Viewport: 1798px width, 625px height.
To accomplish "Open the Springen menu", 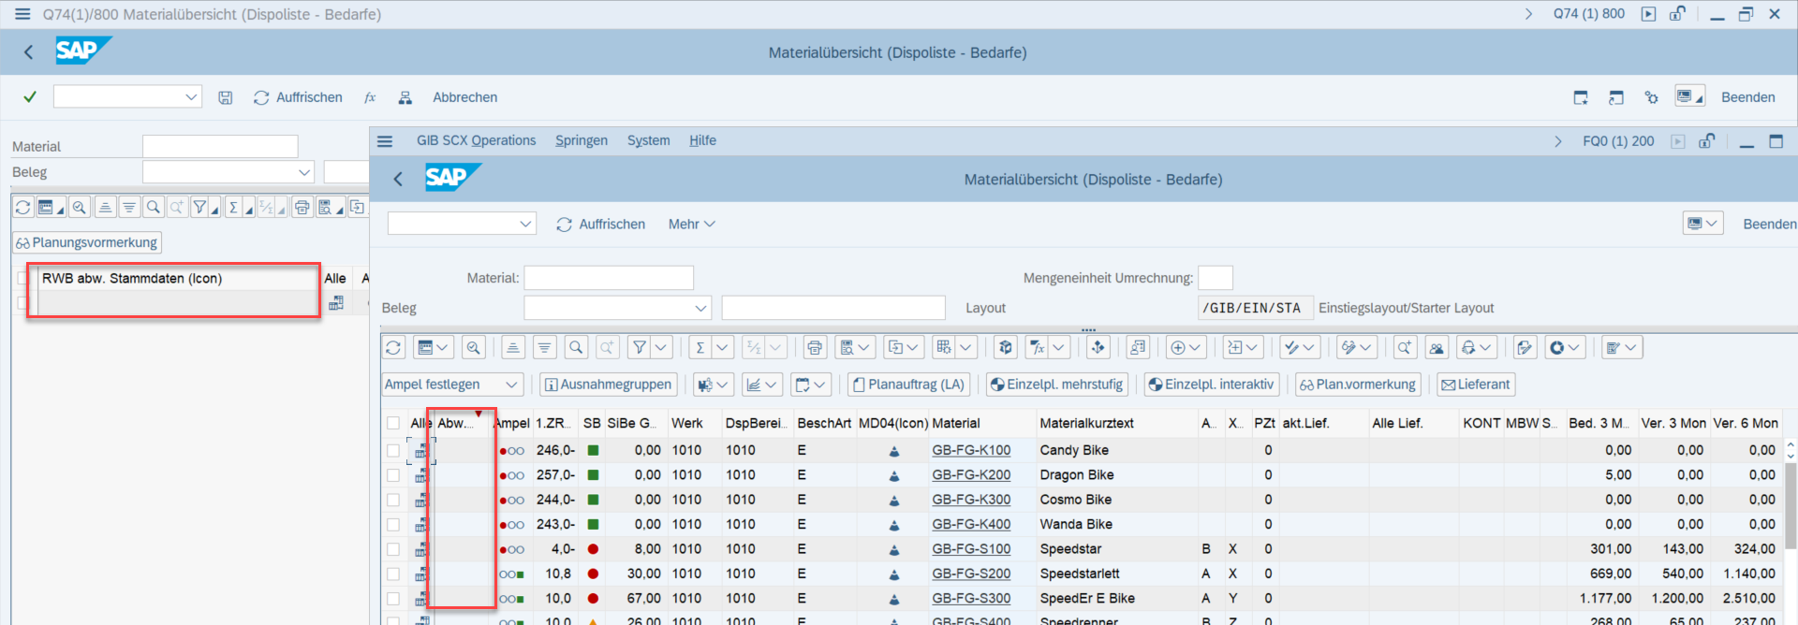I will pyautogui.click(x=581, y=140).
